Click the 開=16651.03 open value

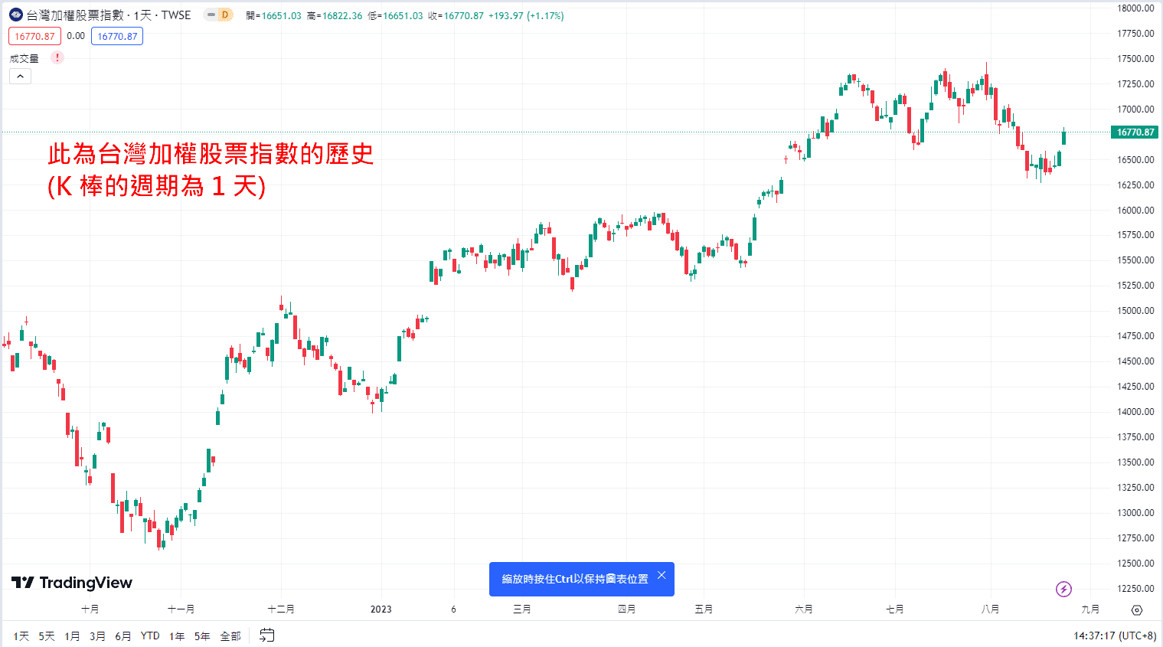[274, 15]
